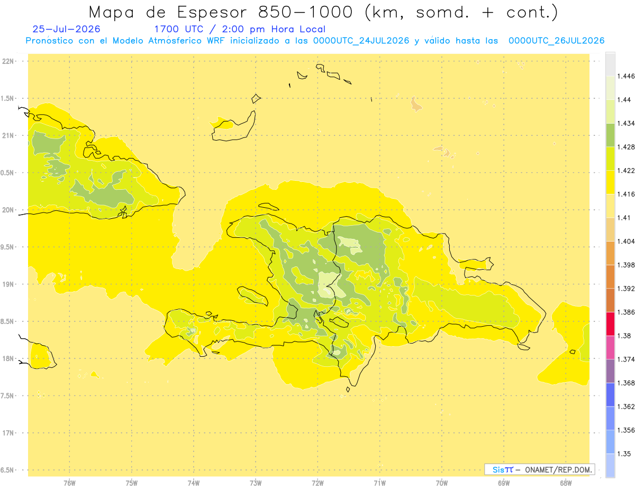This screenshot has width=635, height=490.
Task: Click the '75W' longitude label
Action: coord(132,483)
